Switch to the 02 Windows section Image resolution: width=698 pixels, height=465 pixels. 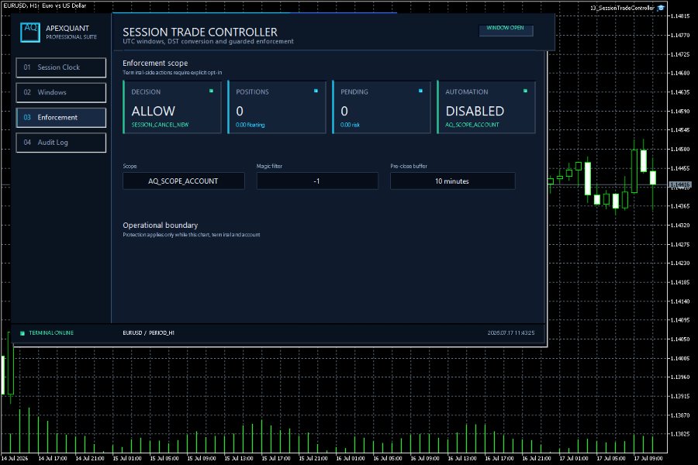tap(61, 92)
